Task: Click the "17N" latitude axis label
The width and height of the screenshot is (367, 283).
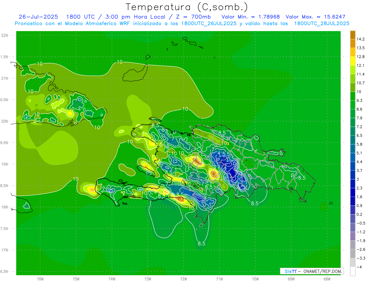Action: click(5, 250)
